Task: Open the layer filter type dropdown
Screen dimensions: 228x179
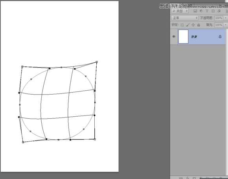Action: 180,11
